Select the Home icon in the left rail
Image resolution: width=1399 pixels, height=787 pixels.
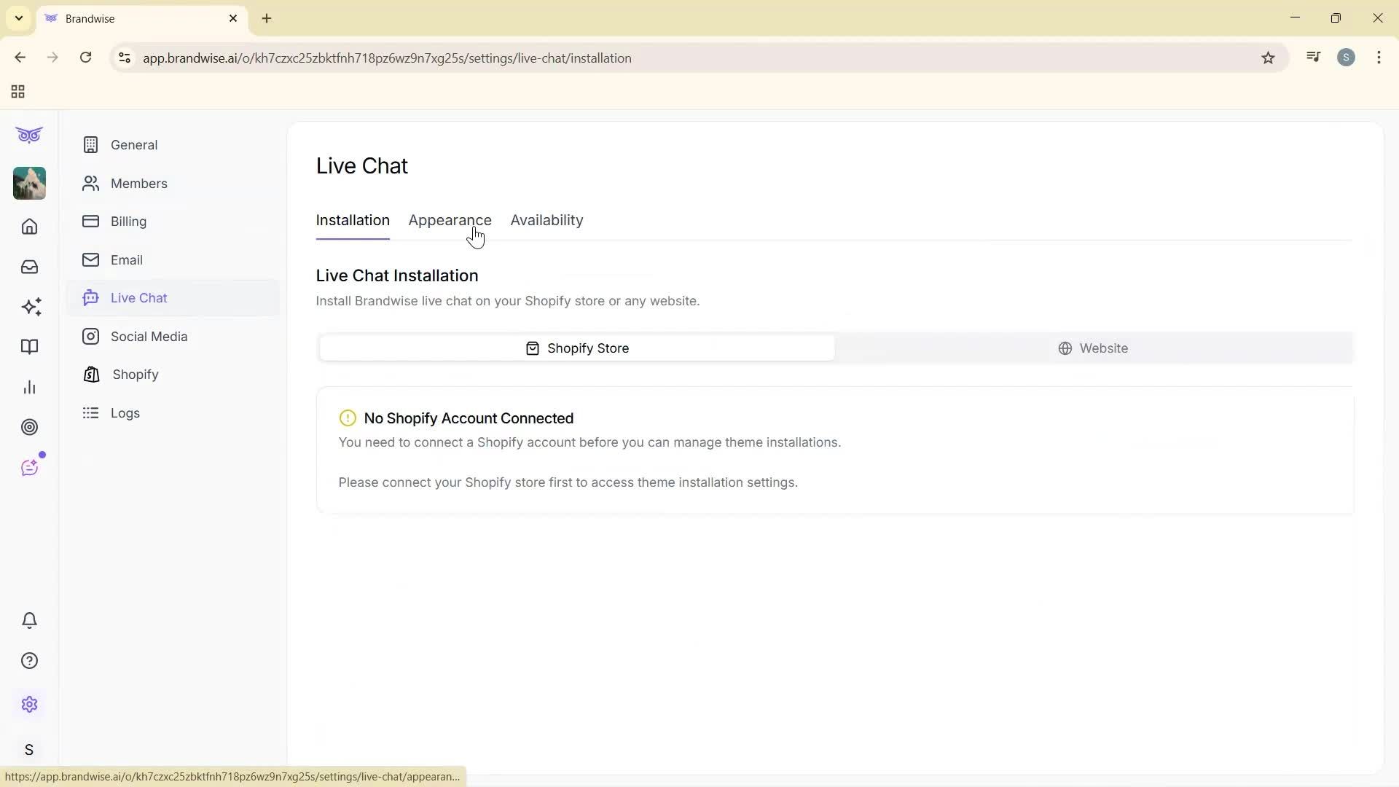coord(29,227)
